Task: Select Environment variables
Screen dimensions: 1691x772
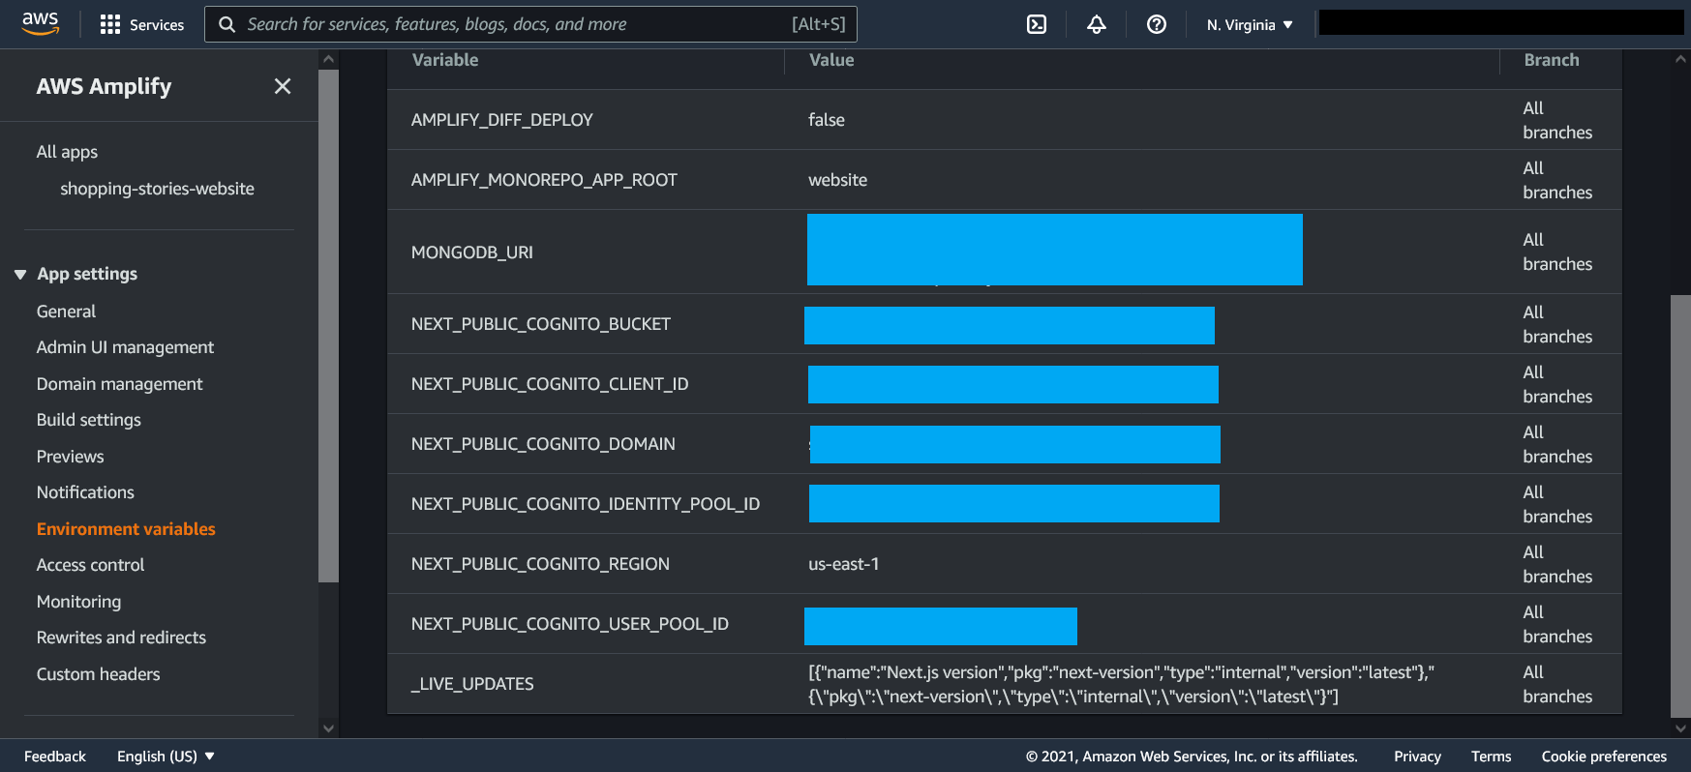Action: tap(126, 529)
